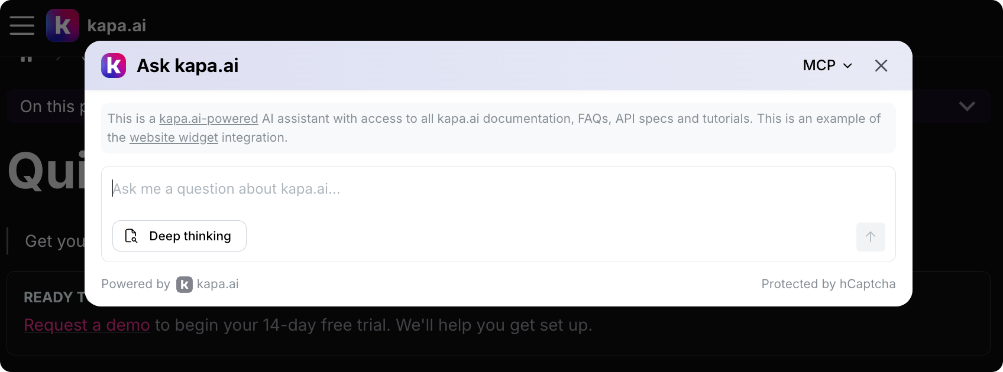Click the chevron beside the MCP label
1003x372 pixels.
click(848, 66)
